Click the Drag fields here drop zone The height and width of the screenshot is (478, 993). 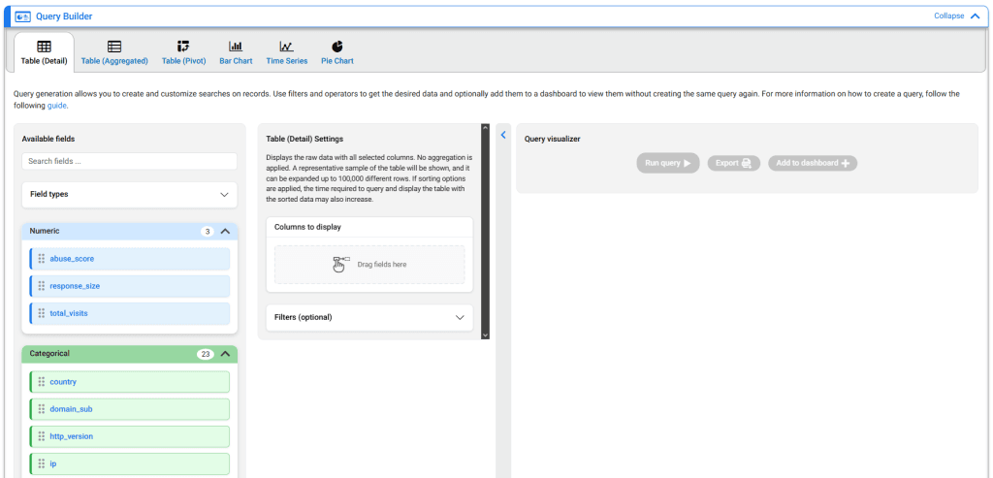click(369, 264)
